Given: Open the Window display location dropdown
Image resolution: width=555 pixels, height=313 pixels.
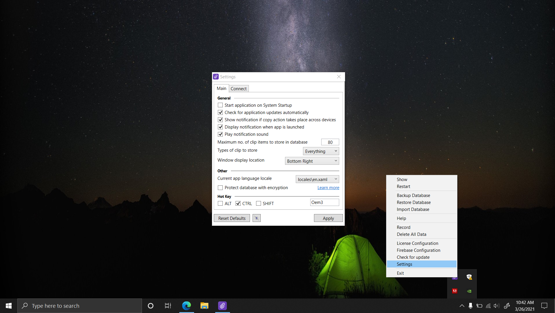Looking at the screenshot, I should point(312,161).
